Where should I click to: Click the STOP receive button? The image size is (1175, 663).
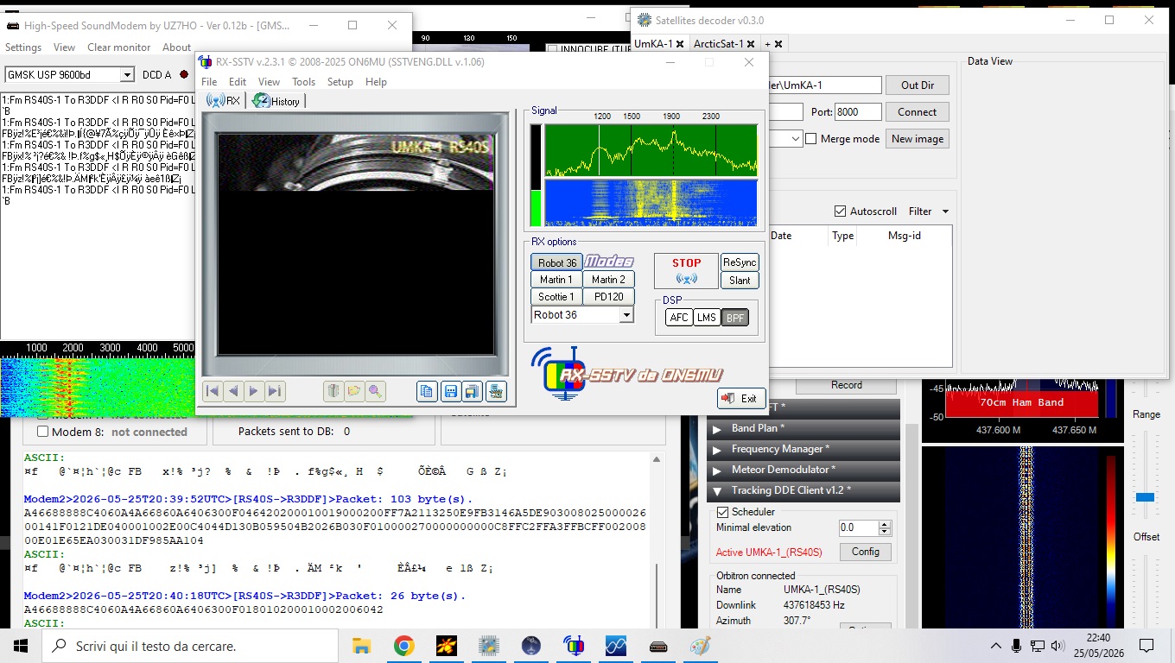pyautogui.click(x=686, y=270)
